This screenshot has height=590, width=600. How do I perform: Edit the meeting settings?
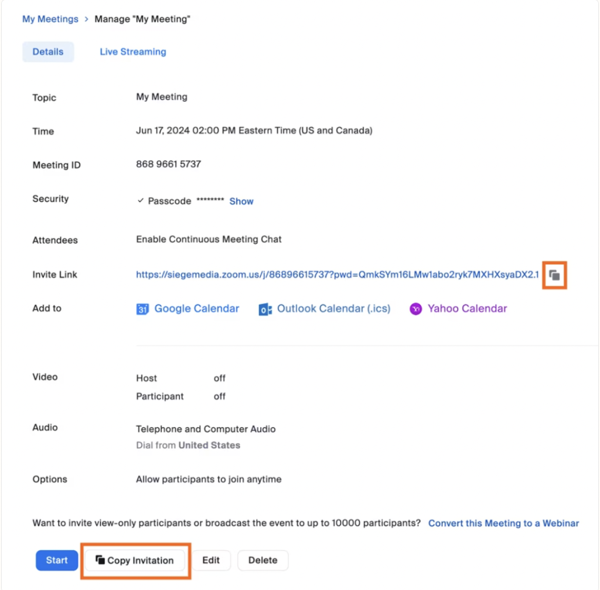click(x=211, y=560)
